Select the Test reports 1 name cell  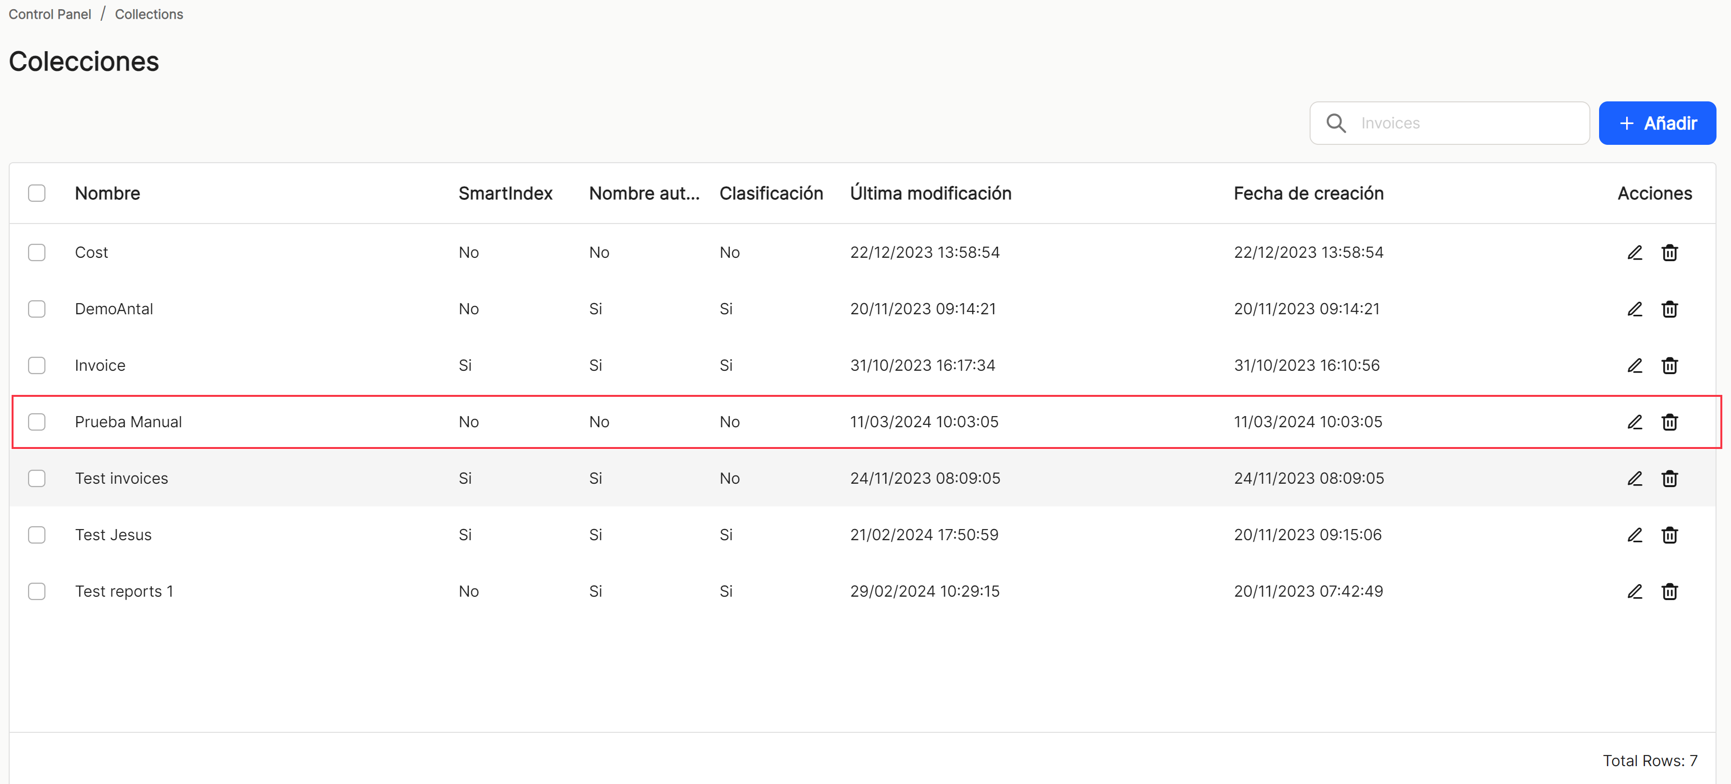coord(124,591)
